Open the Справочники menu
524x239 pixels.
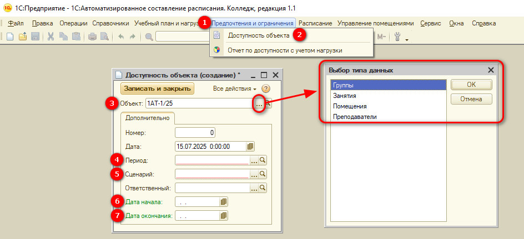(110, 23)
